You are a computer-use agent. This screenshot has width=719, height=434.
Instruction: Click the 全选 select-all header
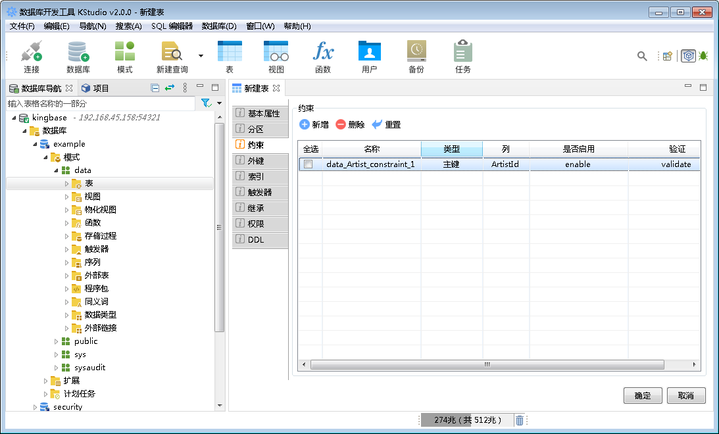click(310, 149)
